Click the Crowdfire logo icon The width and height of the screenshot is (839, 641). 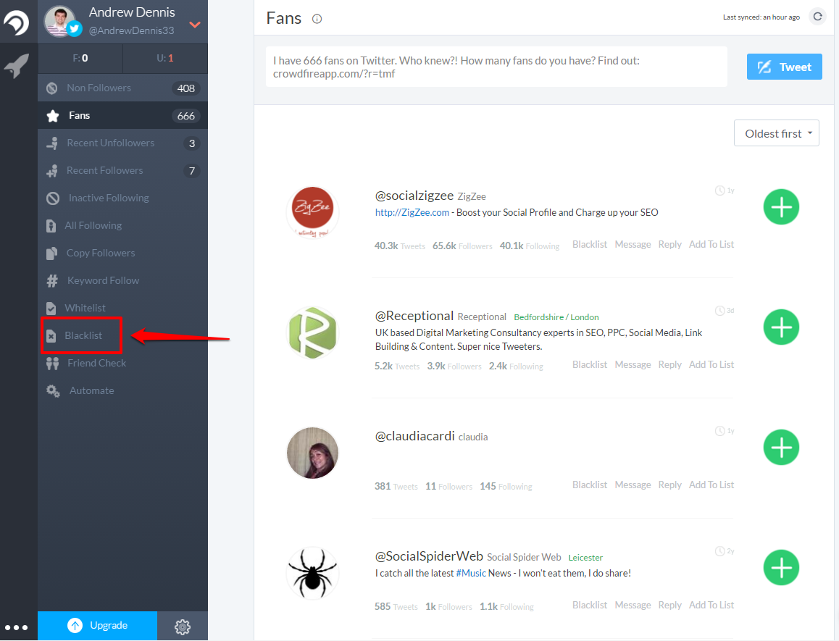click(17, 22)
